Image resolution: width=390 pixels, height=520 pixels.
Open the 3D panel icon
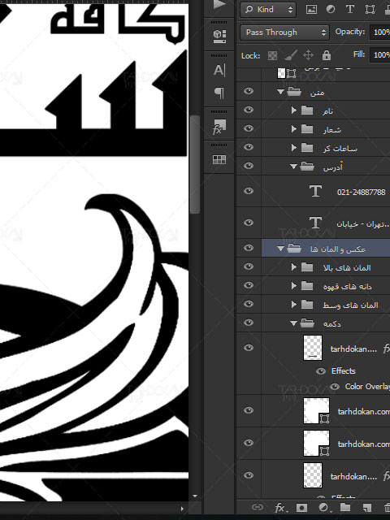[219, 36]
